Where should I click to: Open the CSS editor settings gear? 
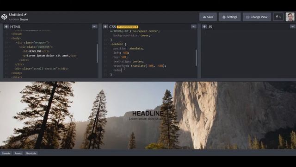105,27
